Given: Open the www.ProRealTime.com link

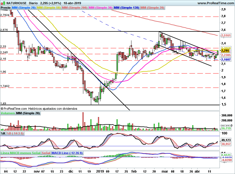Looking at the screenshot, I should pos(216,3).
